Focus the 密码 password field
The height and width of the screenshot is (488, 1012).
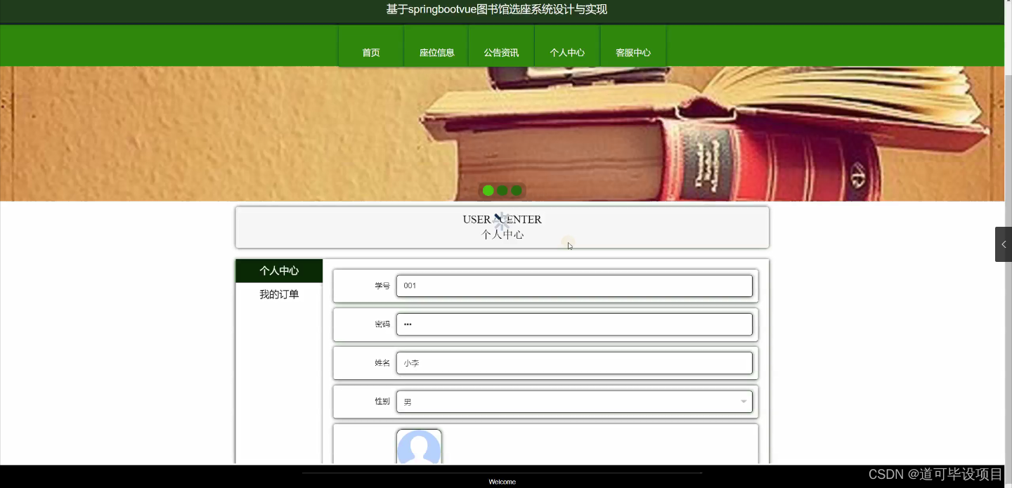574,324
